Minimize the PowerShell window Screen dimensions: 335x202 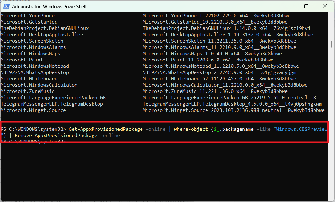point(288,6)
